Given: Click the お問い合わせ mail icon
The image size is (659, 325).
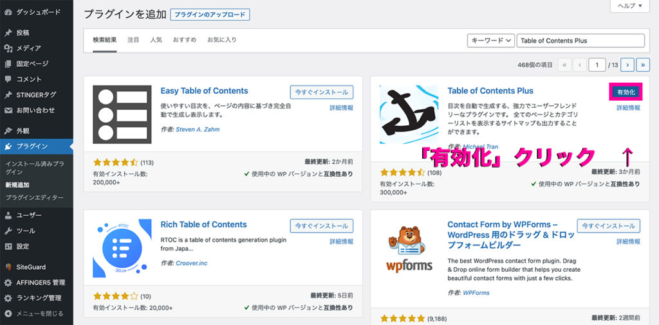Looking at the screenshot, I should coord(8,110).
